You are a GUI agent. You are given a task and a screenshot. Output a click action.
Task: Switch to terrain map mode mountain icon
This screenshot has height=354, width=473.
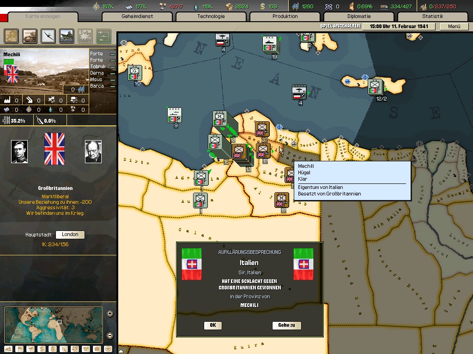(9, 349)
